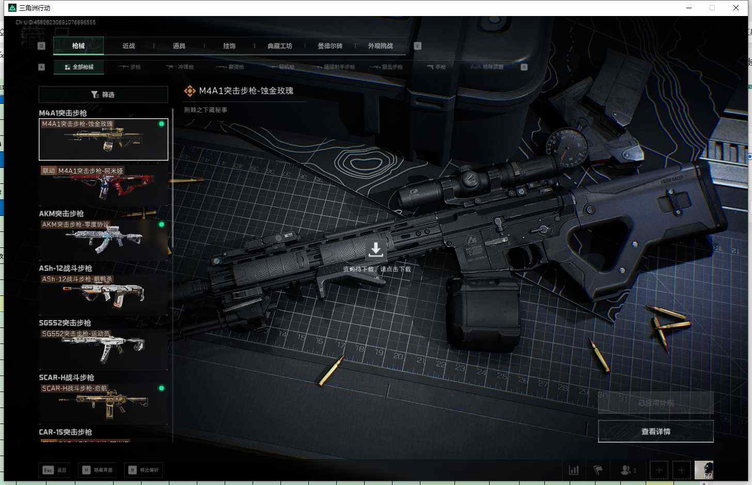Image resolution: width=752 pixels, height=485 pixels.
Task: Click the 已启用外观 button
Action: (x=655, y=403)
